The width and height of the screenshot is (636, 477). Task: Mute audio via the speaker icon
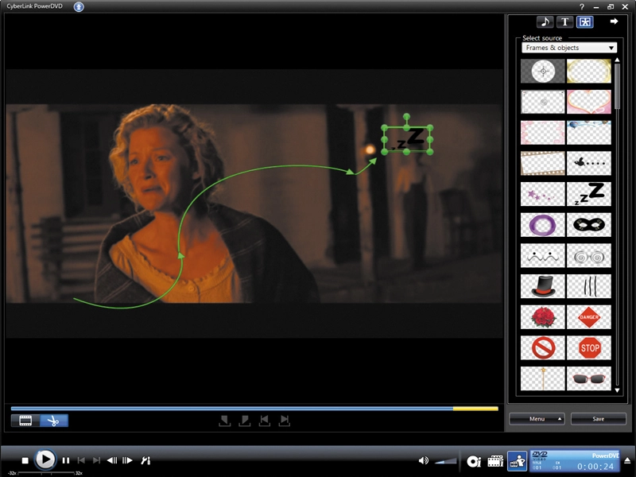[x=423, y=460]
